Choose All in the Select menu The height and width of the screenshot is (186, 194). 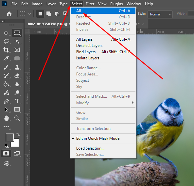pos(103,11)
